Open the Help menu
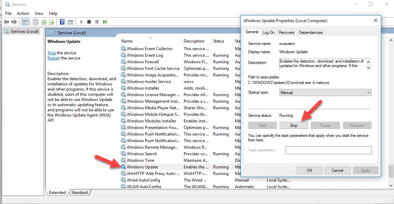This screenshot has width=394, height=204. click(x=53, y=13)
